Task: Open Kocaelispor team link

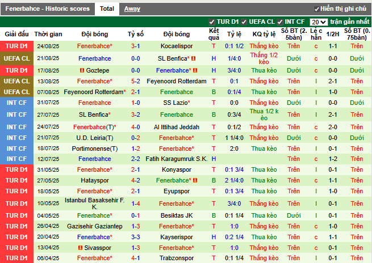Action: (x=177, y=46)
